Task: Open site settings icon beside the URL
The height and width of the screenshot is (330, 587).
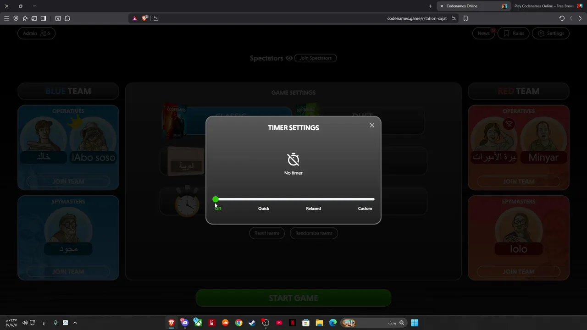Action: (454, 18)
